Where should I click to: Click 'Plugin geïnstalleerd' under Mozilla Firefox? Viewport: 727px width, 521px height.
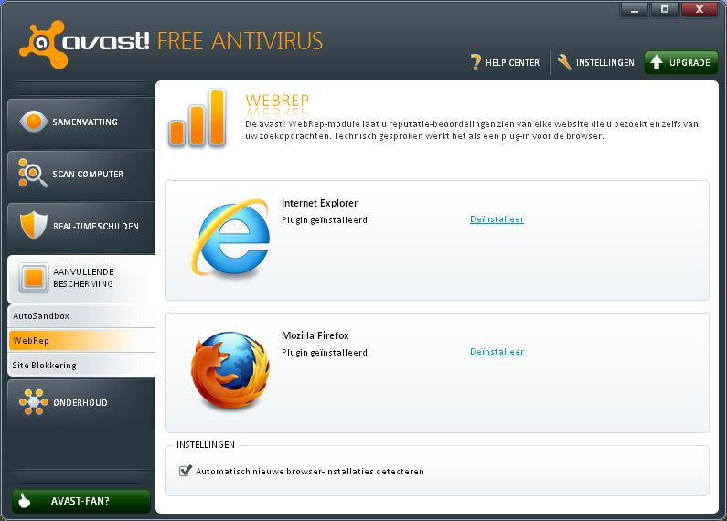[x=325, y=353]
